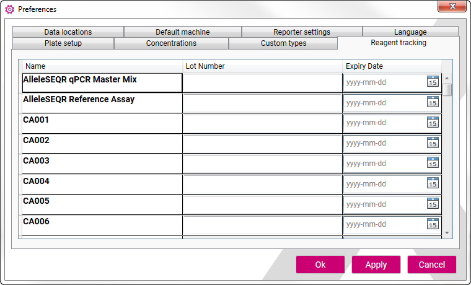Click the scroll down arrow of reagent list

447,233
